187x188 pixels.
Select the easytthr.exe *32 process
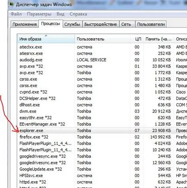102,118
